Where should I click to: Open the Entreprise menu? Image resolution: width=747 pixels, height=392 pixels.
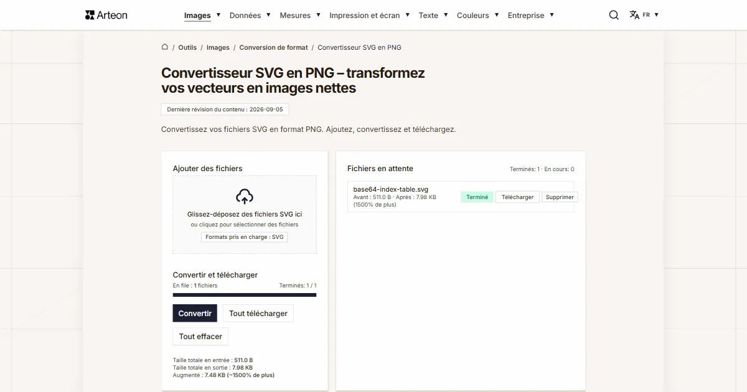(x=526, y=16)
